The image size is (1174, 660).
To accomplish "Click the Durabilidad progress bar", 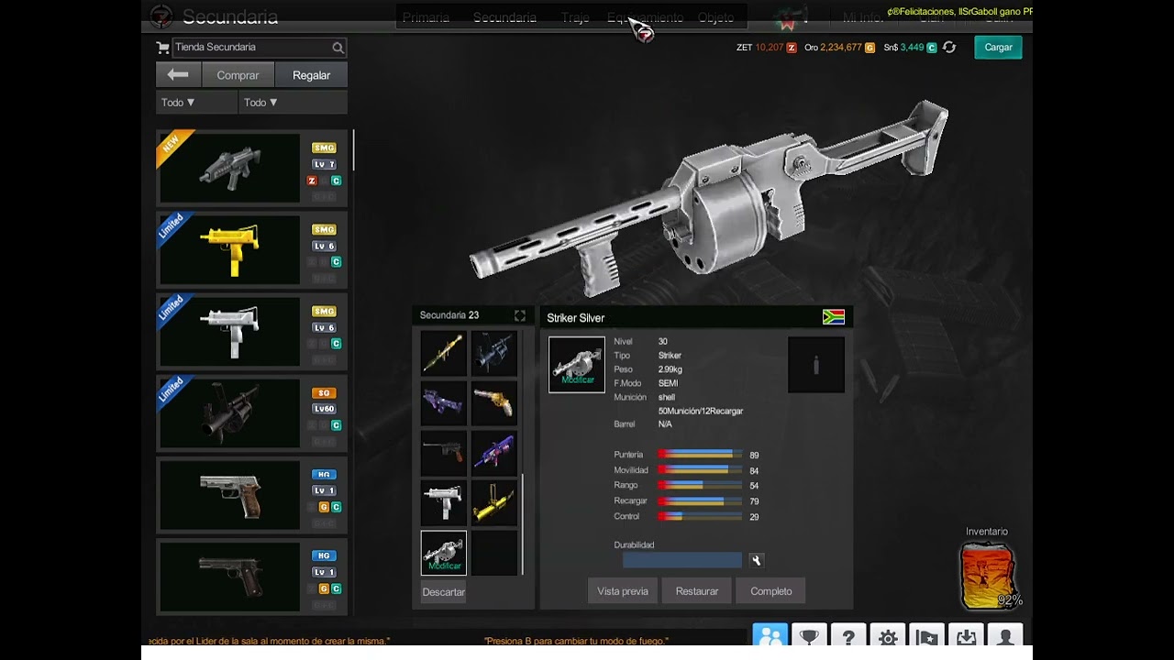I will tap(682, 560).
